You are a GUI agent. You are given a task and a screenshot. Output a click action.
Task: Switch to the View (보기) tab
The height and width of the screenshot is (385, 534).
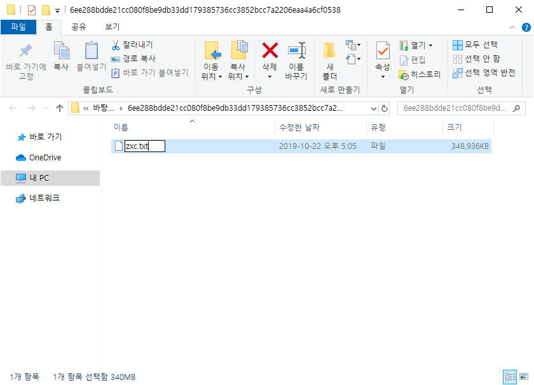(x=113, y=27)
